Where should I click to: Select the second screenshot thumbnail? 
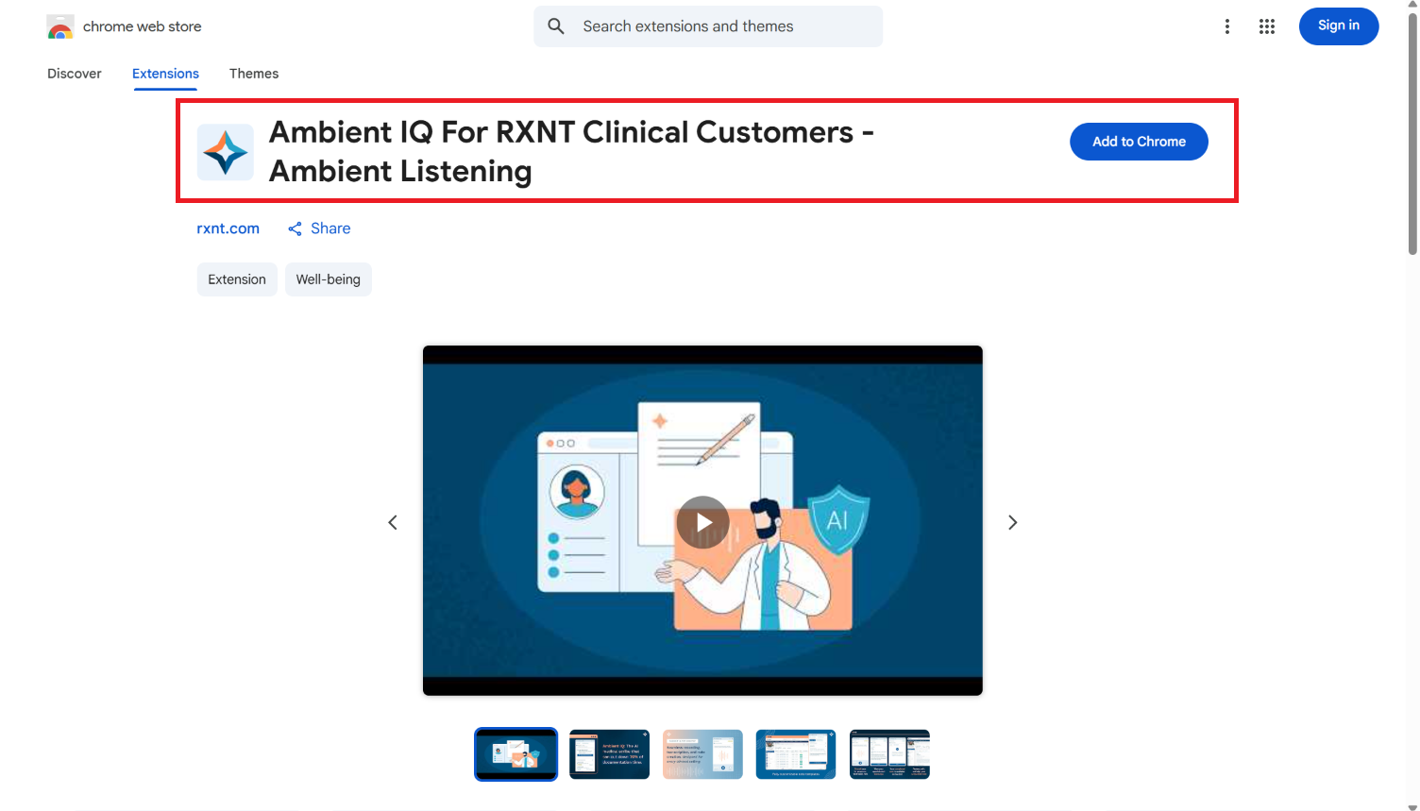pyautogui.click(x=609, y=754)
